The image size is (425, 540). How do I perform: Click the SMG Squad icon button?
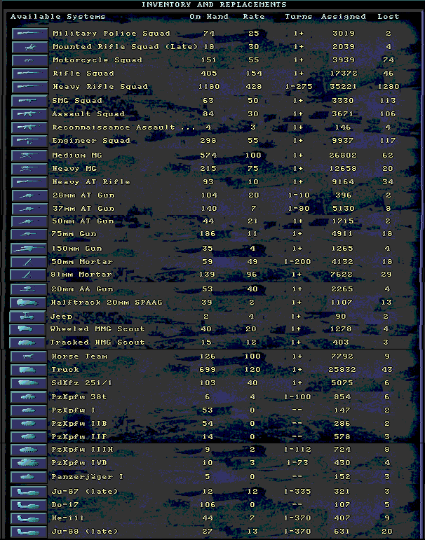click(29, 101)
